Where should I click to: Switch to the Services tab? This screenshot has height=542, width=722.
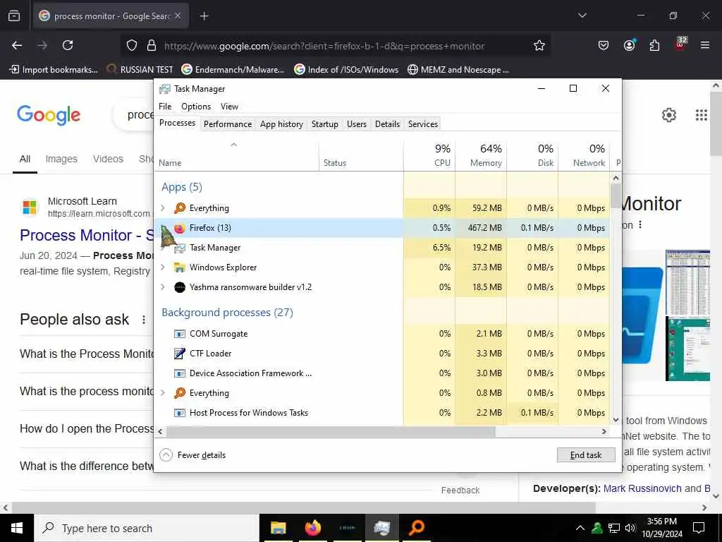[423, 124]
